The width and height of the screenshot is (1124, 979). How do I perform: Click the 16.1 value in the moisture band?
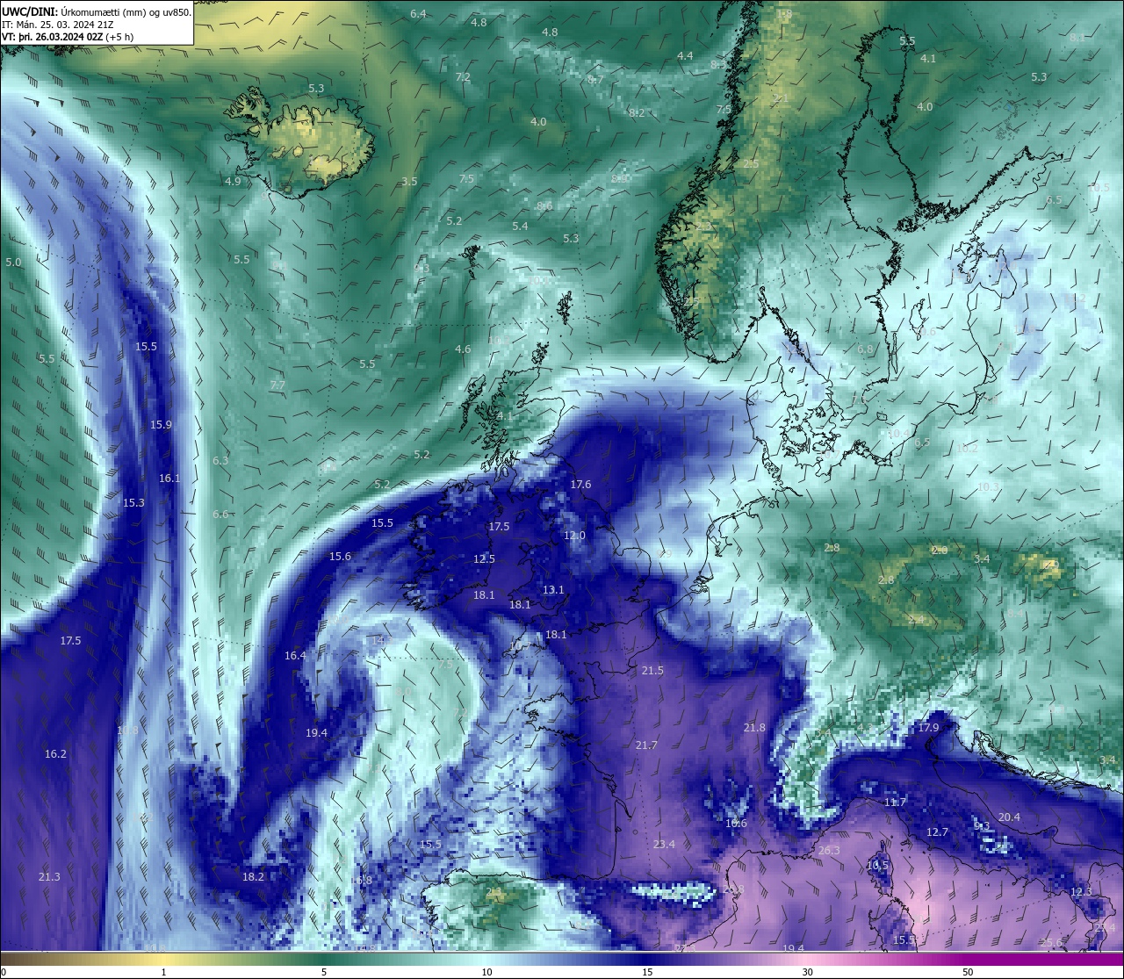pos(169,479)
